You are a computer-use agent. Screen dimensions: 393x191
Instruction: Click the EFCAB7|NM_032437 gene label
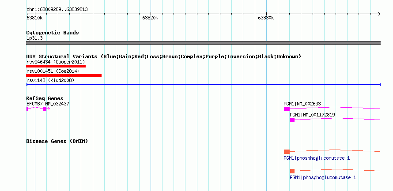(x=48, y=104)
